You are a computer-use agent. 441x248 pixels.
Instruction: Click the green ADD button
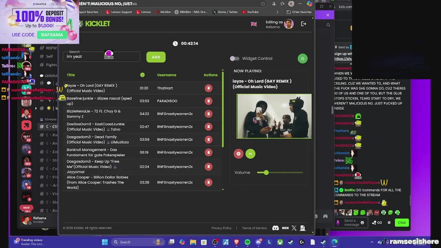156,57
